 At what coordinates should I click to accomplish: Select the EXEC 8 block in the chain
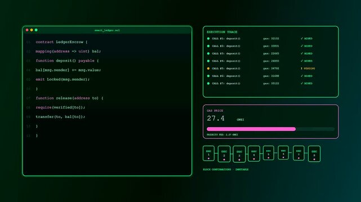[314, 154]
